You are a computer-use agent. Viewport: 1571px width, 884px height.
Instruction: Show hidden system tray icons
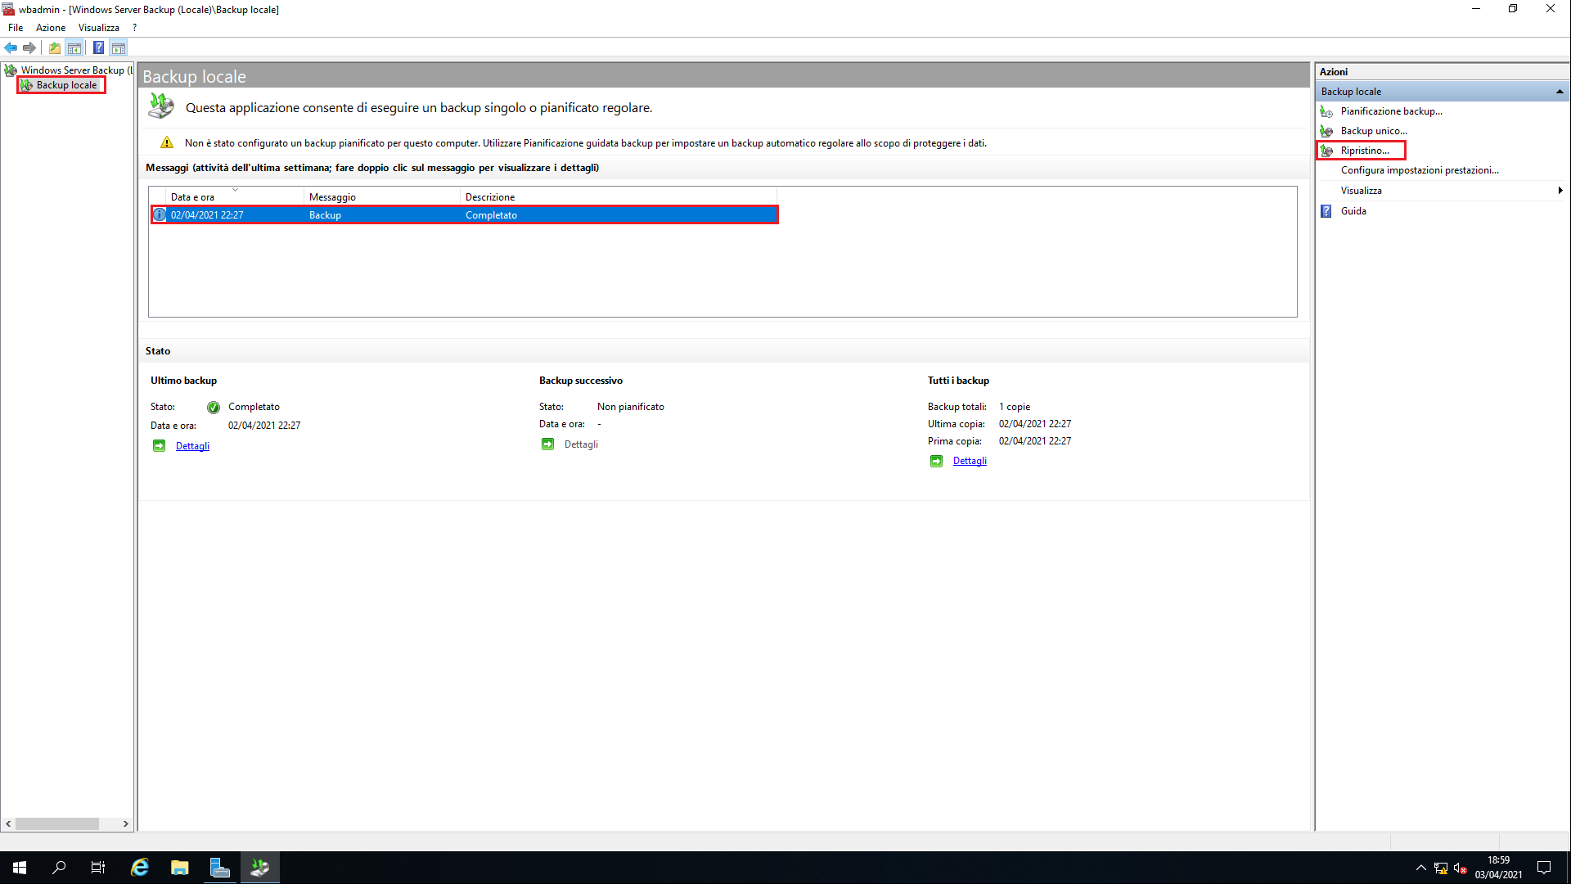point(1421,868)
